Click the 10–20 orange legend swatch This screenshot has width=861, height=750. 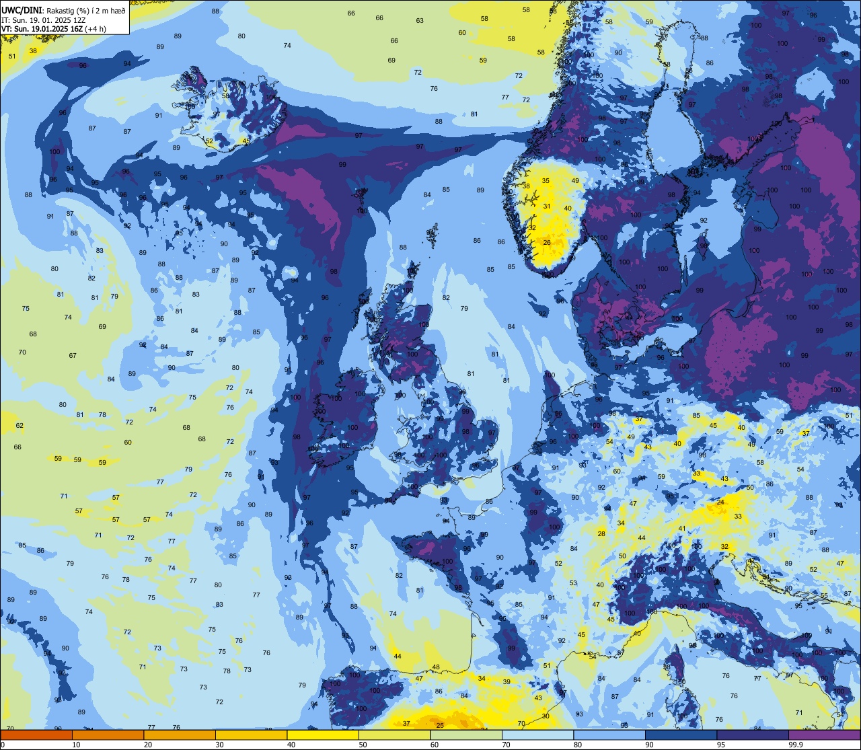pyautogui.click(x=108, y=735)
